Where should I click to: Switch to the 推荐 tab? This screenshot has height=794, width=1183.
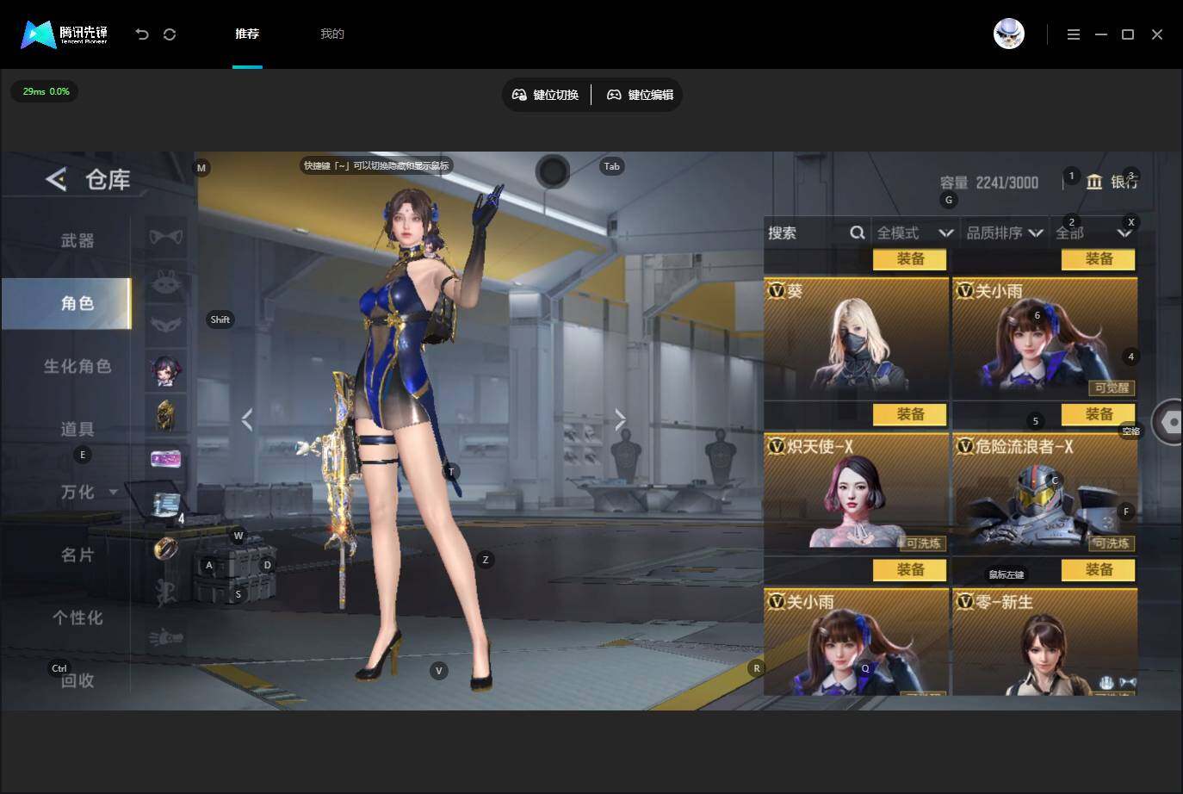point(247,34)
